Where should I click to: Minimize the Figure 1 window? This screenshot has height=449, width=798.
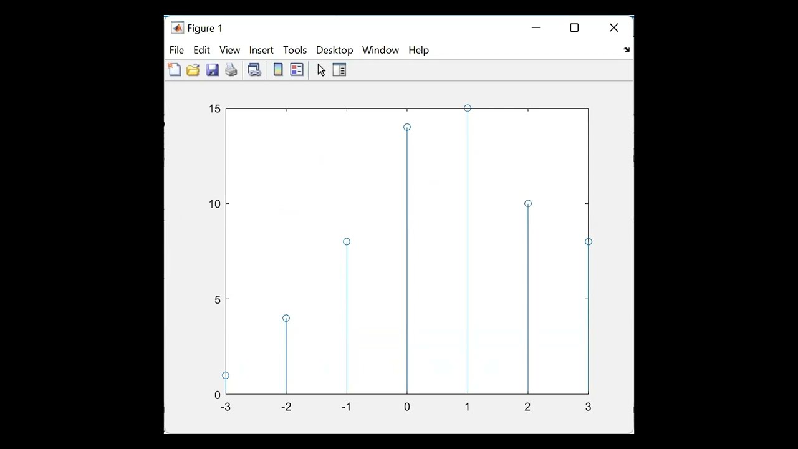[x=536, y=27]
